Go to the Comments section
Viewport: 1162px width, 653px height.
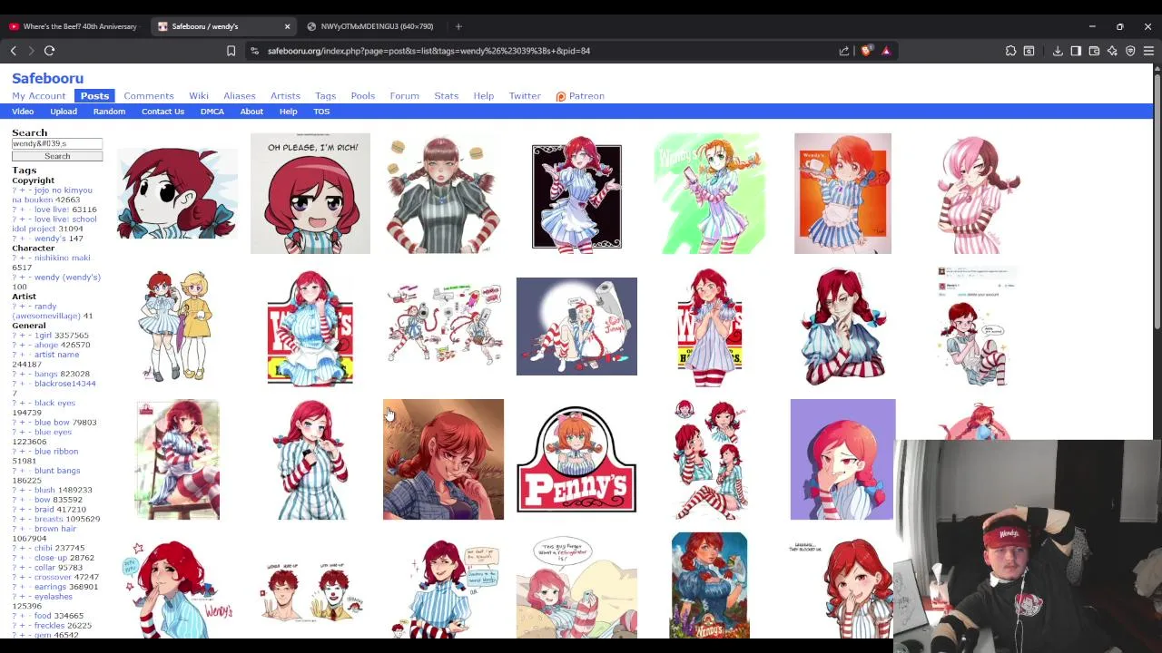point(149,96)
